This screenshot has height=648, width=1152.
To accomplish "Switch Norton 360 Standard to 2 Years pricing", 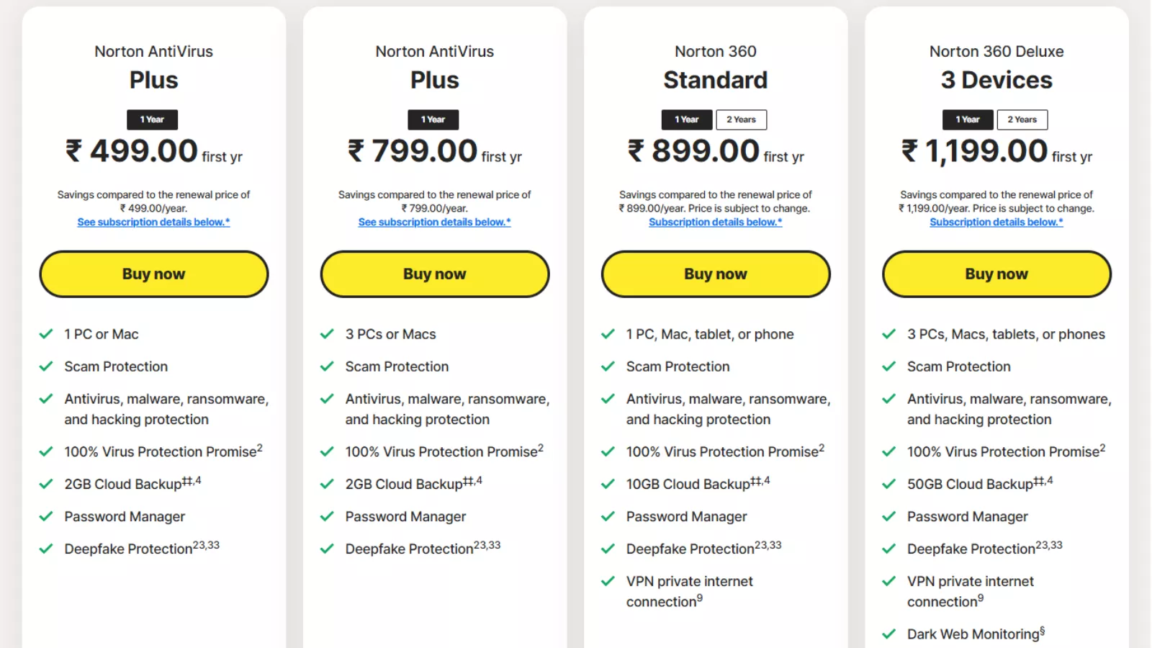I will point(741,120).
